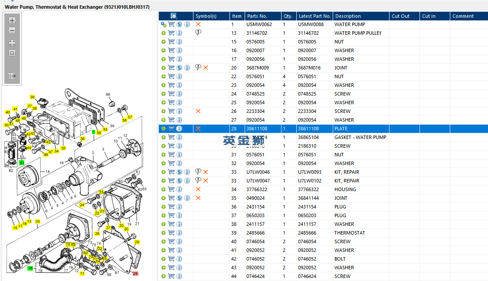Zoom out of the parts diagram

[x=12, y=30]
